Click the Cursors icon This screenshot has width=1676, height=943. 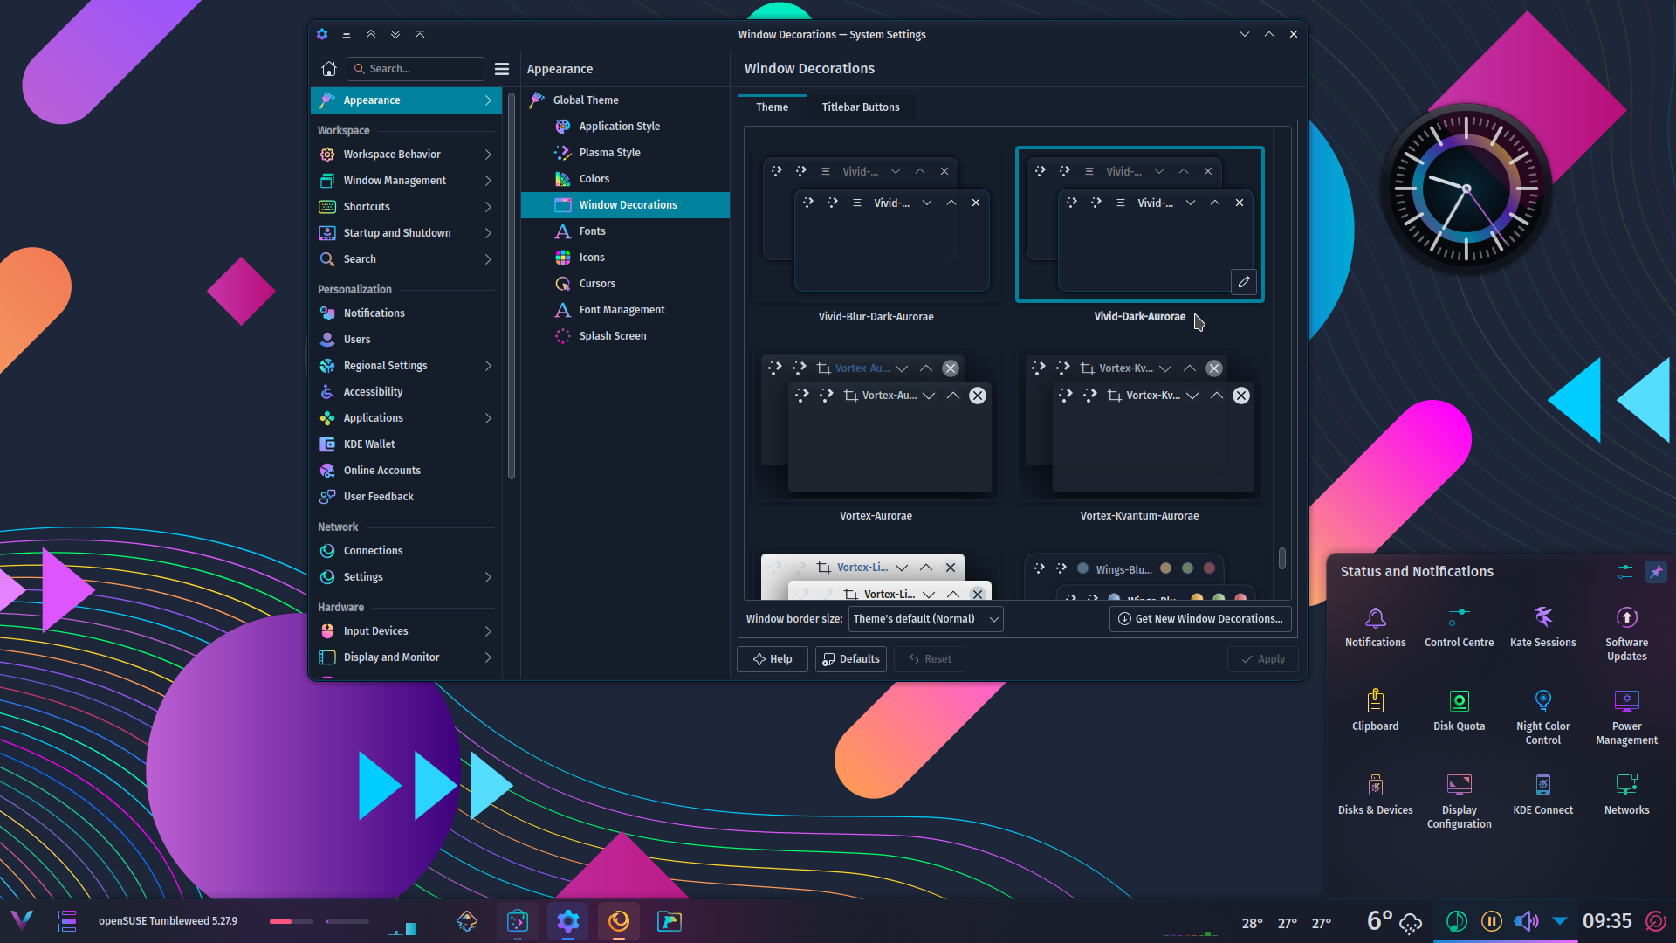(x=563, y=284)
